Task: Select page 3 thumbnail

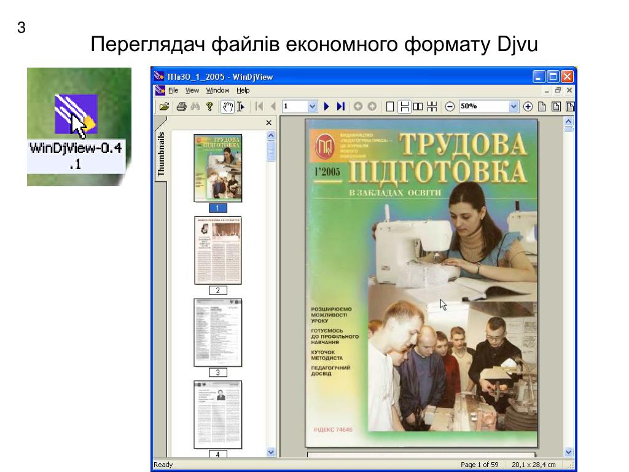Action: (218, 332)
